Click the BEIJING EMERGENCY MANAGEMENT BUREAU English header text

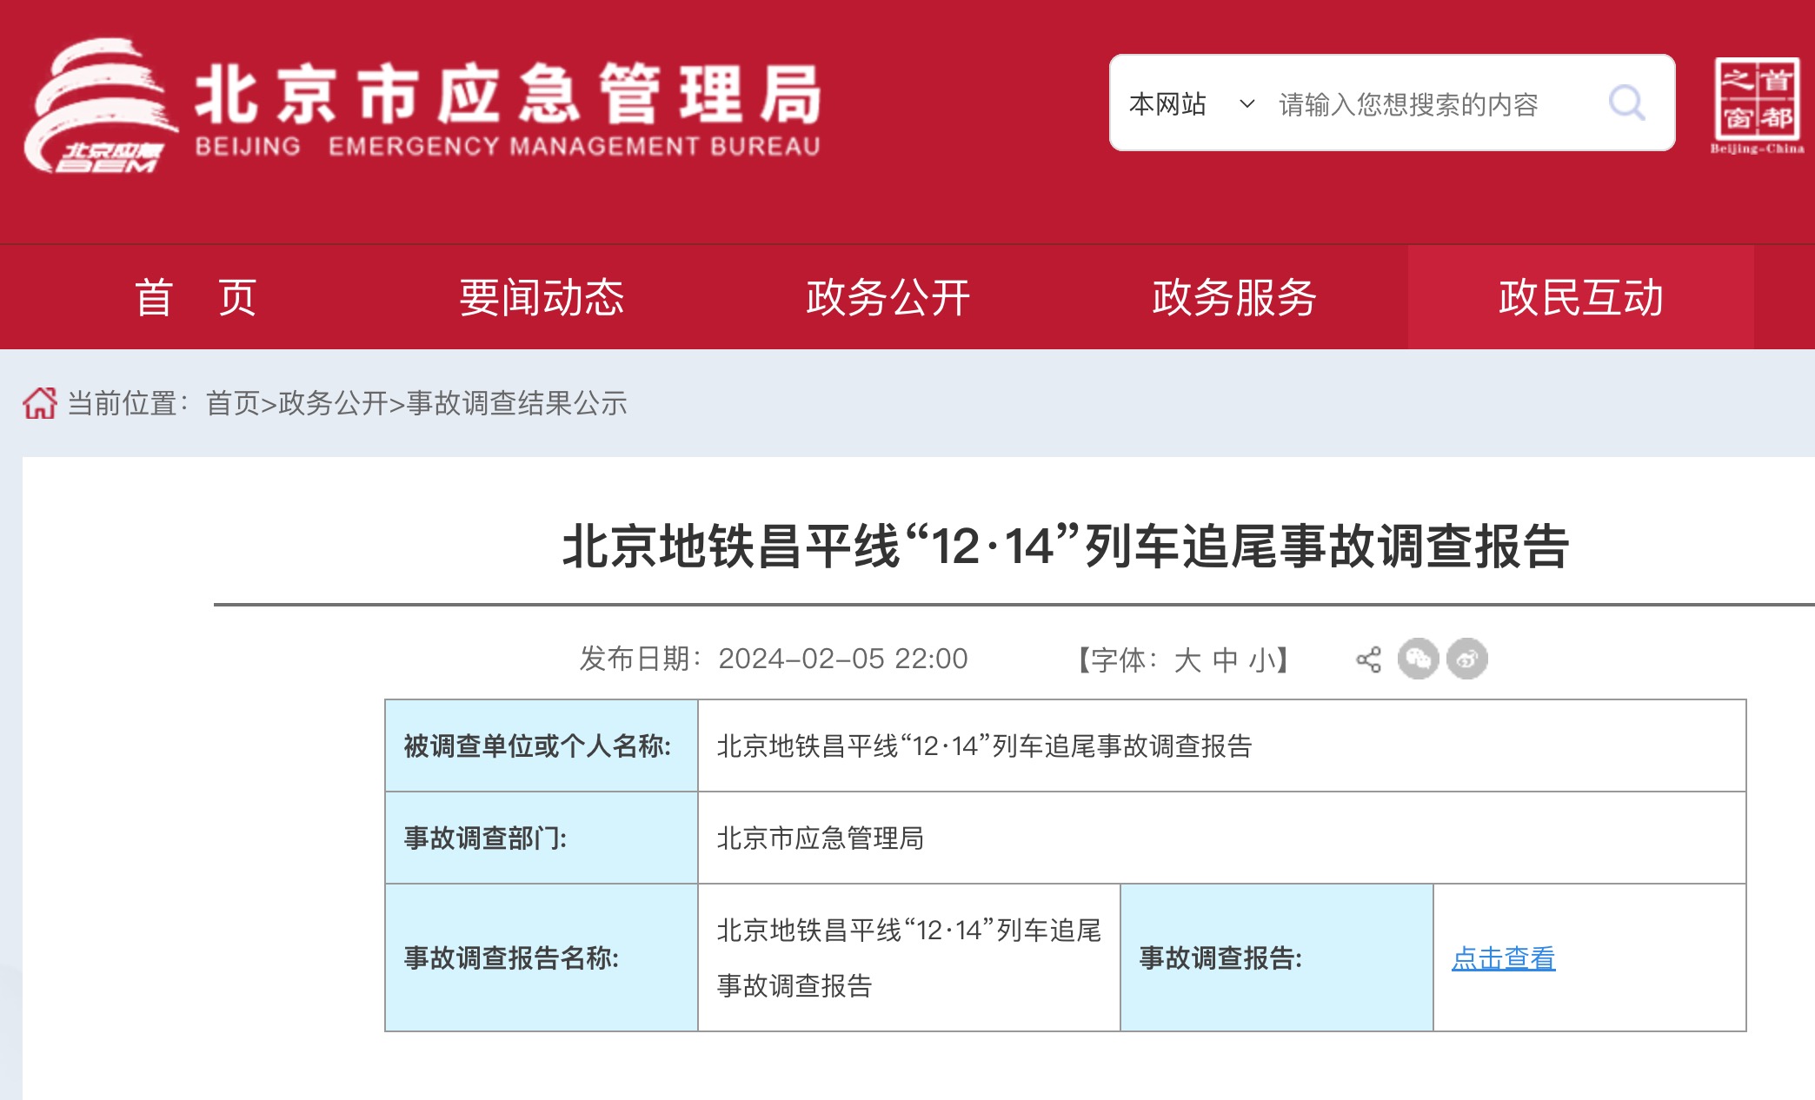point(508,146)
